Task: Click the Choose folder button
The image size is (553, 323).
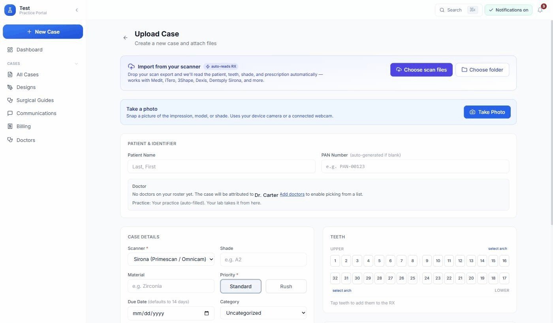Action: pos(482,70)
